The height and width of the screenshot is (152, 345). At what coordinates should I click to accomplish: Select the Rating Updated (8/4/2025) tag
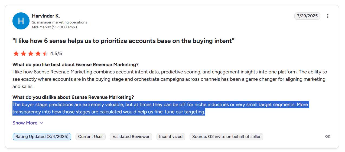[x=42, y=137]
